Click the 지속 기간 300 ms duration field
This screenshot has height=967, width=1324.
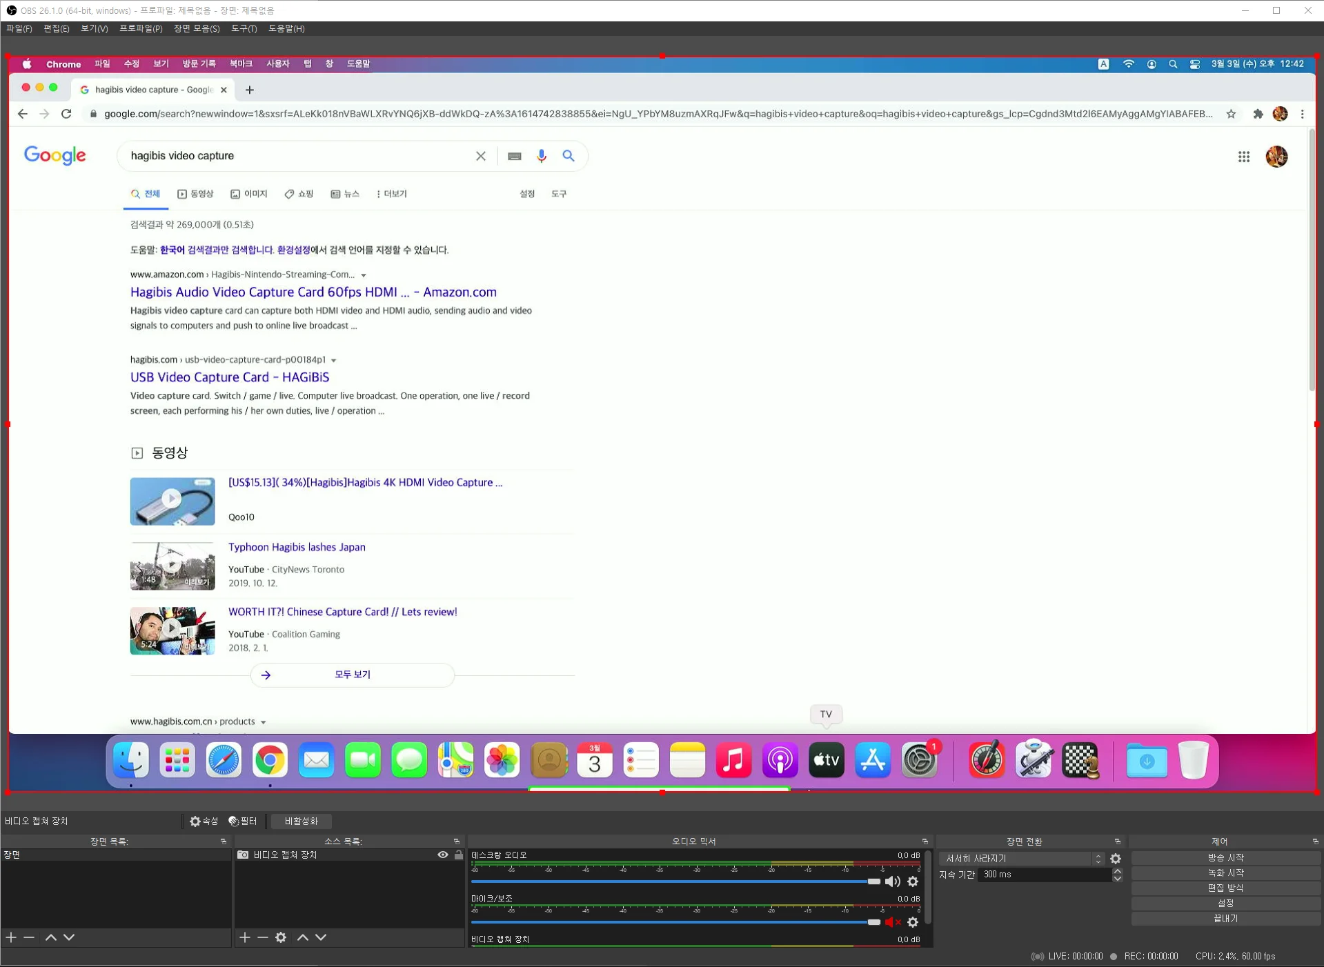[1044, 875]
